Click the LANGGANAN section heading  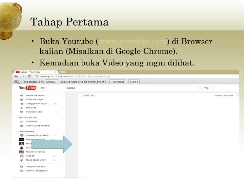[x=26, y=131]
